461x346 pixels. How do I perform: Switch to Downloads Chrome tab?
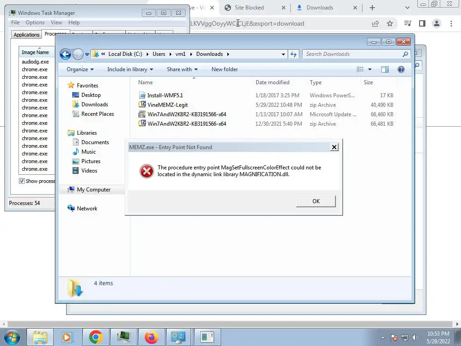[320, 8]
